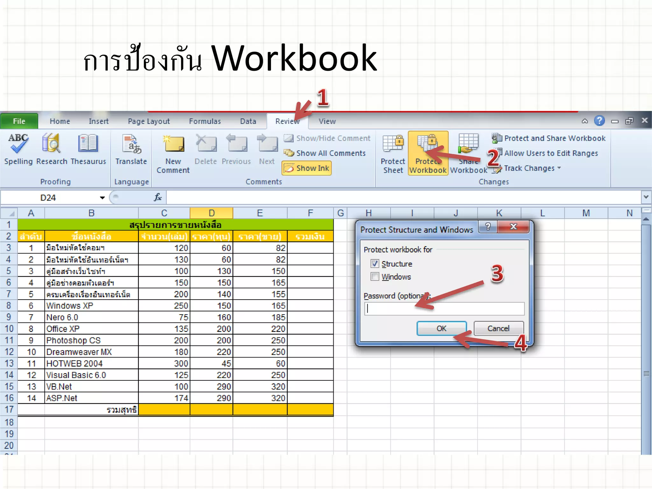The width and height of the screenshot is (652, 489).
Task: Click the split box above scrollbar
Action: tap(646, 210)
